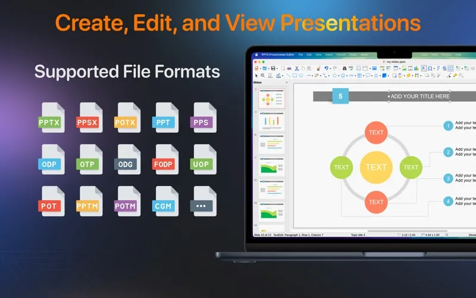Select the diamond Basic Shapes tool
The height and width of the screenshot is (298, 476).
coord(334,76)
